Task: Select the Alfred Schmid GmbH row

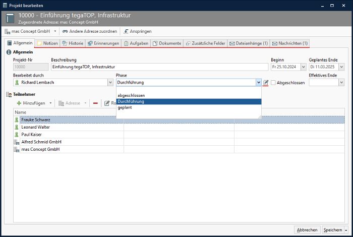Action: click(x=179, y=142)
